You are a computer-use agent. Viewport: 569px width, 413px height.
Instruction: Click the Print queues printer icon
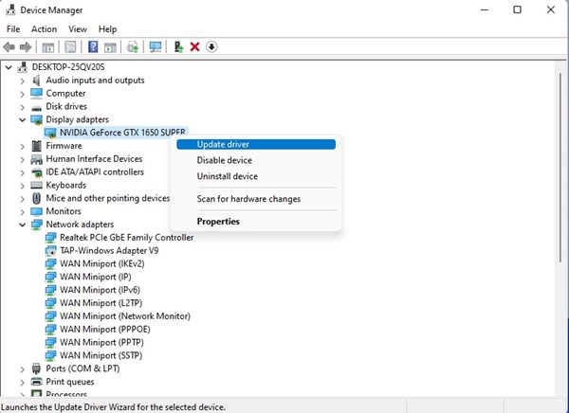click(36, 382)
